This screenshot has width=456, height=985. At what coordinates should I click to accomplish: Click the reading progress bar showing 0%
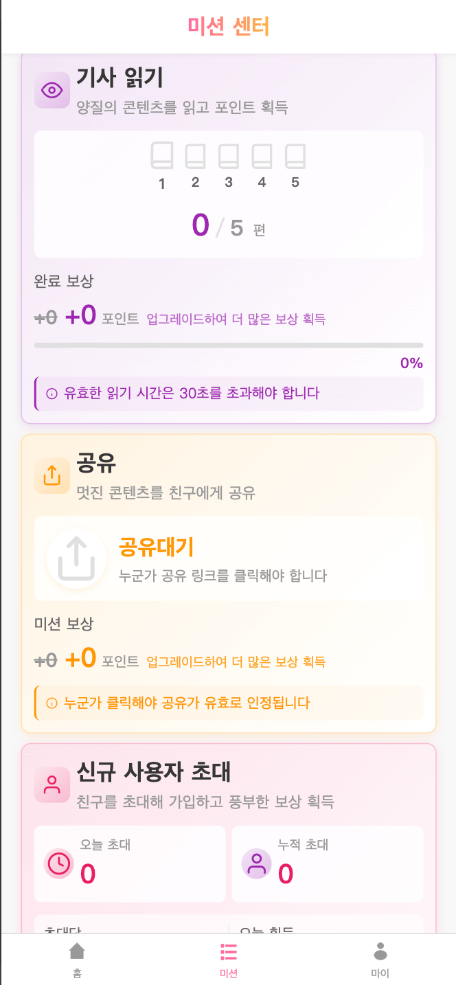[x=228, y=345]
